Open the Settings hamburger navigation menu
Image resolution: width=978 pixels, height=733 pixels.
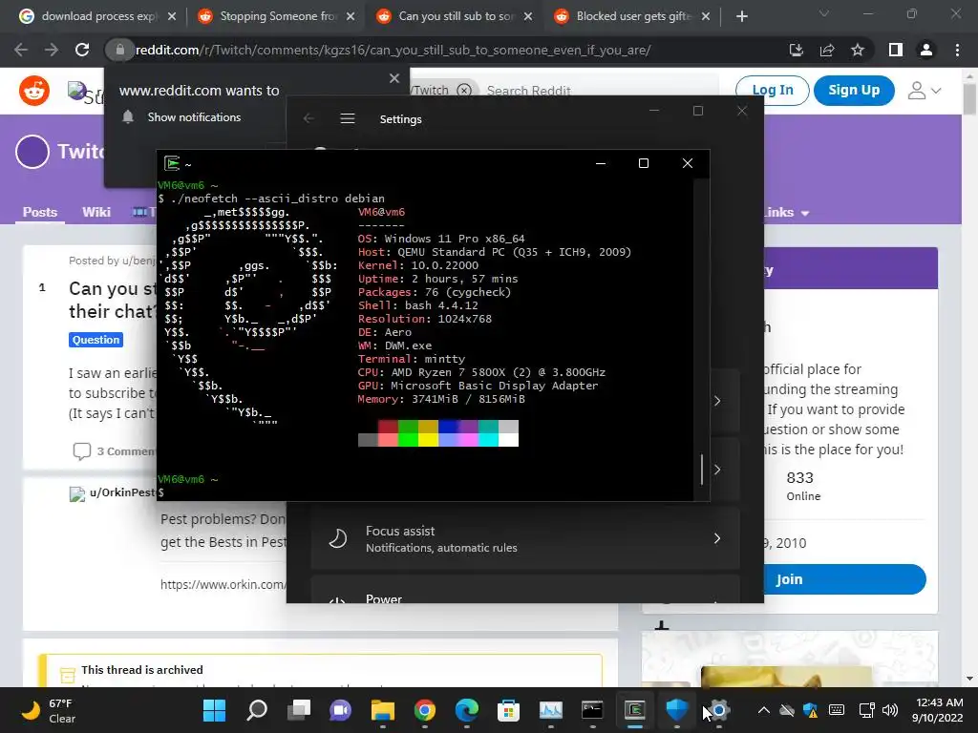pos(348,118)
